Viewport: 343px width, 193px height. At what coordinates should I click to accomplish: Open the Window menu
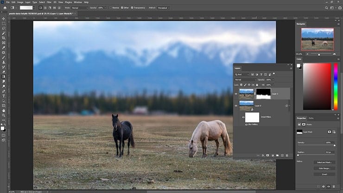[78, 2]
